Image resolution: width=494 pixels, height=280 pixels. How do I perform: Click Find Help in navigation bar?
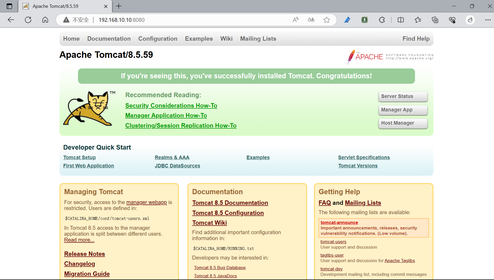(416, 39)
